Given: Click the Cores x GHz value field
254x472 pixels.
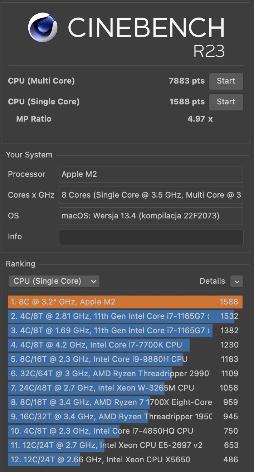Looking at the screenshot, I should 151,195.
